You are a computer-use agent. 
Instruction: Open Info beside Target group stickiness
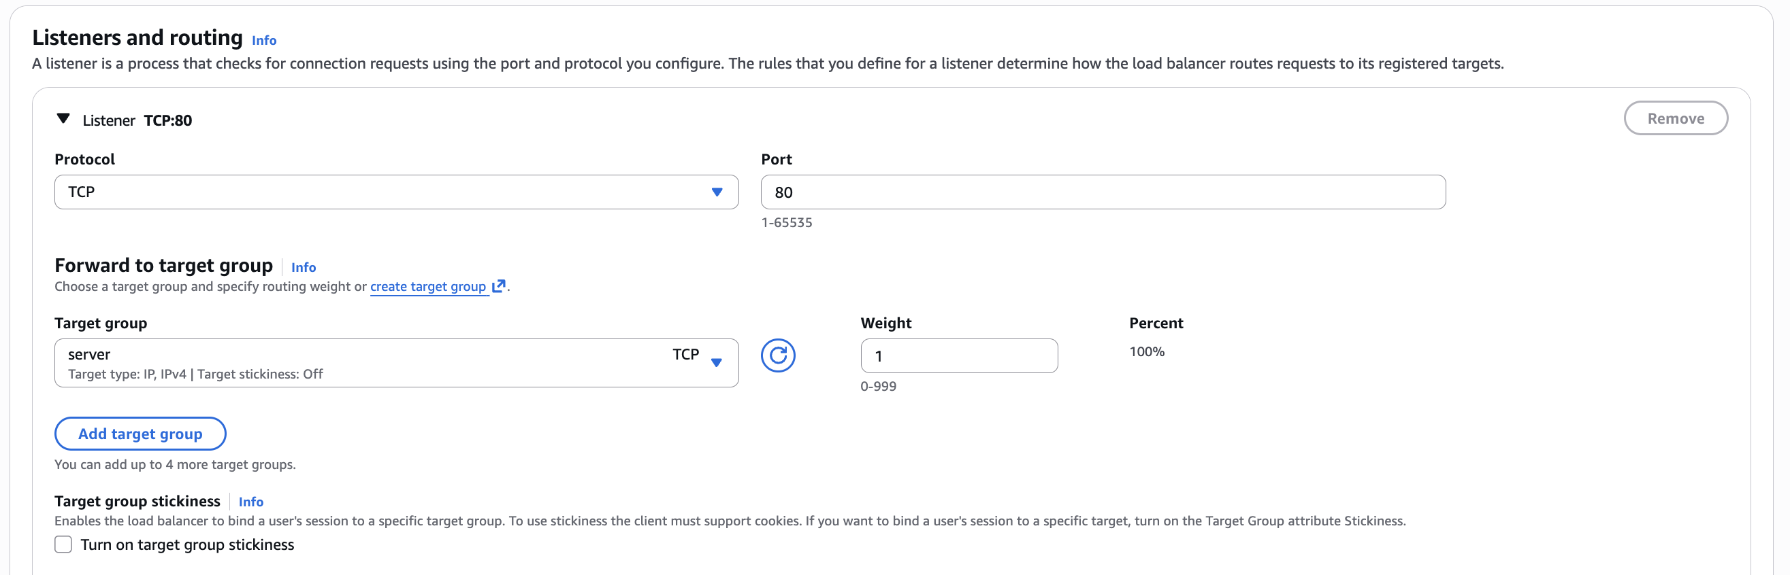[x=251, y=502]
